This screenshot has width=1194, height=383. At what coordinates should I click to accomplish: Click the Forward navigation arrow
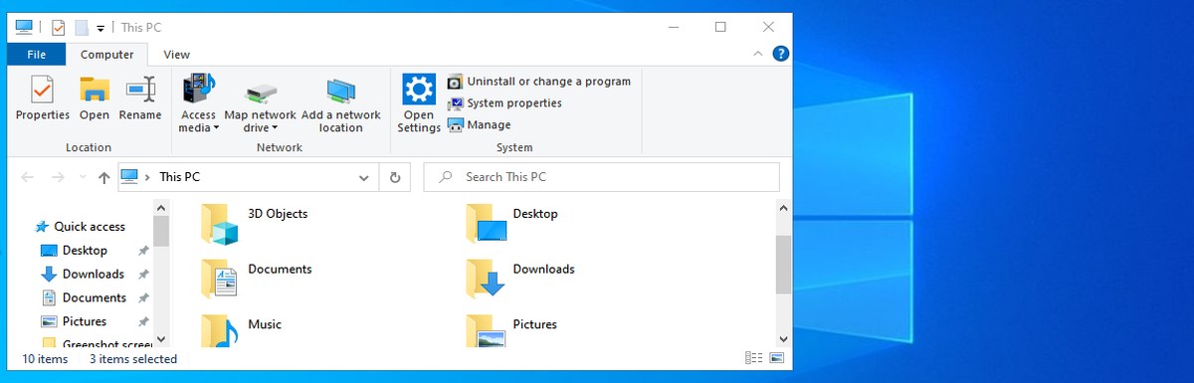pos(59,177)
